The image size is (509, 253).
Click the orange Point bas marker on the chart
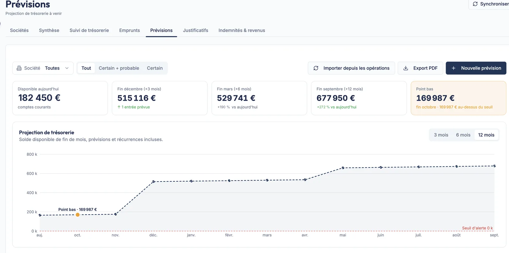pyautogui.click(x=78, y=215)
